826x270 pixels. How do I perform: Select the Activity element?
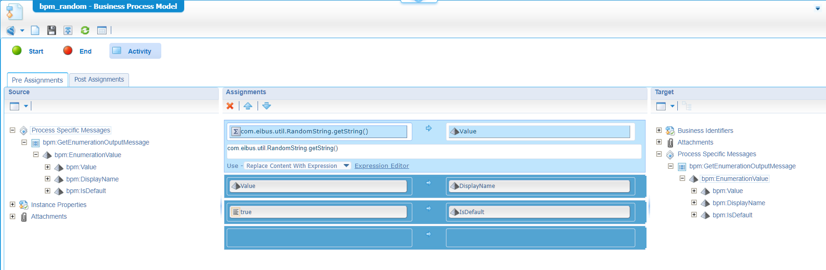(x=135, y=51)
